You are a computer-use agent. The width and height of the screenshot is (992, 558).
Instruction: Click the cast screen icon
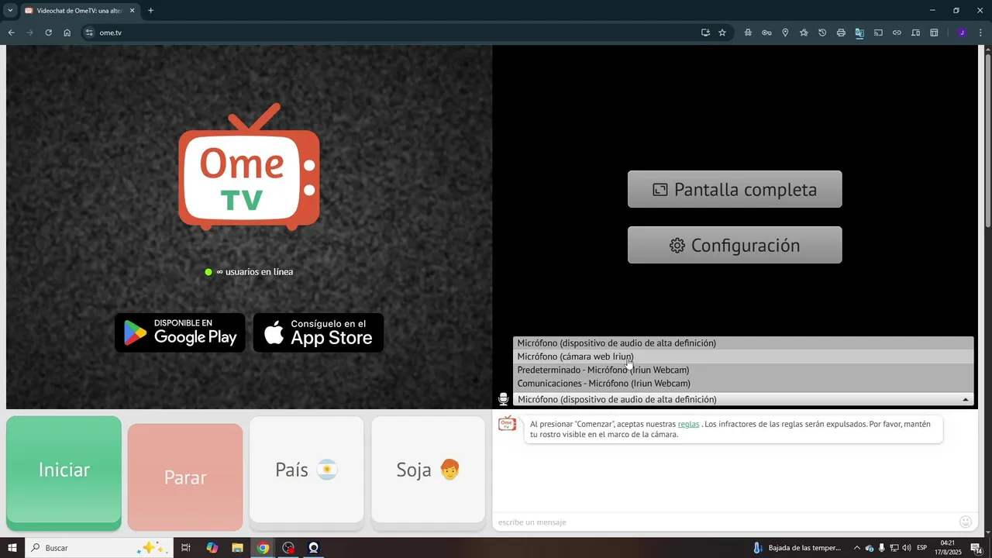[878, 33]
